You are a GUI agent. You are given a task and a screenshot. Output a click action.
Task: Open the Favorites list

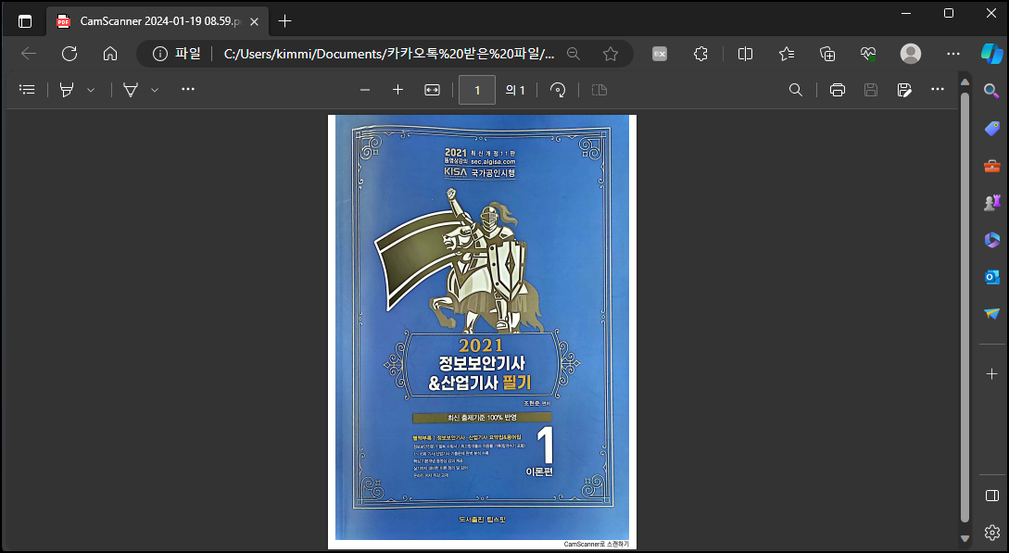[x=787, y=54]
